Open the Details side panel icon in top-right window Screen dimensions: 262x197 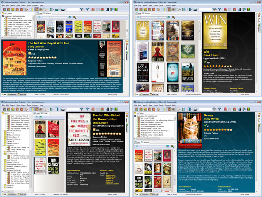click(259, 21)
